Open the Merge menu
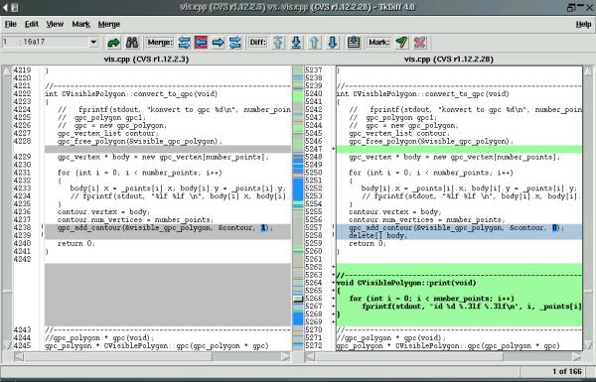Screen dimensions: 596x382 [x=109, y=24]
